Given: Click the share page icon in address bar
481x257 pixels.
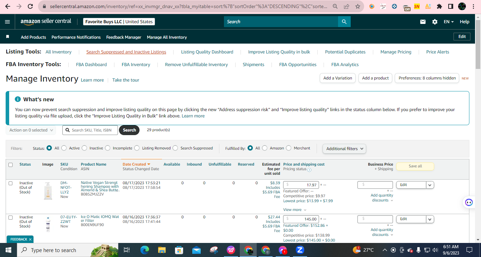Looking at the screenshot, I should tap(346, 6).
